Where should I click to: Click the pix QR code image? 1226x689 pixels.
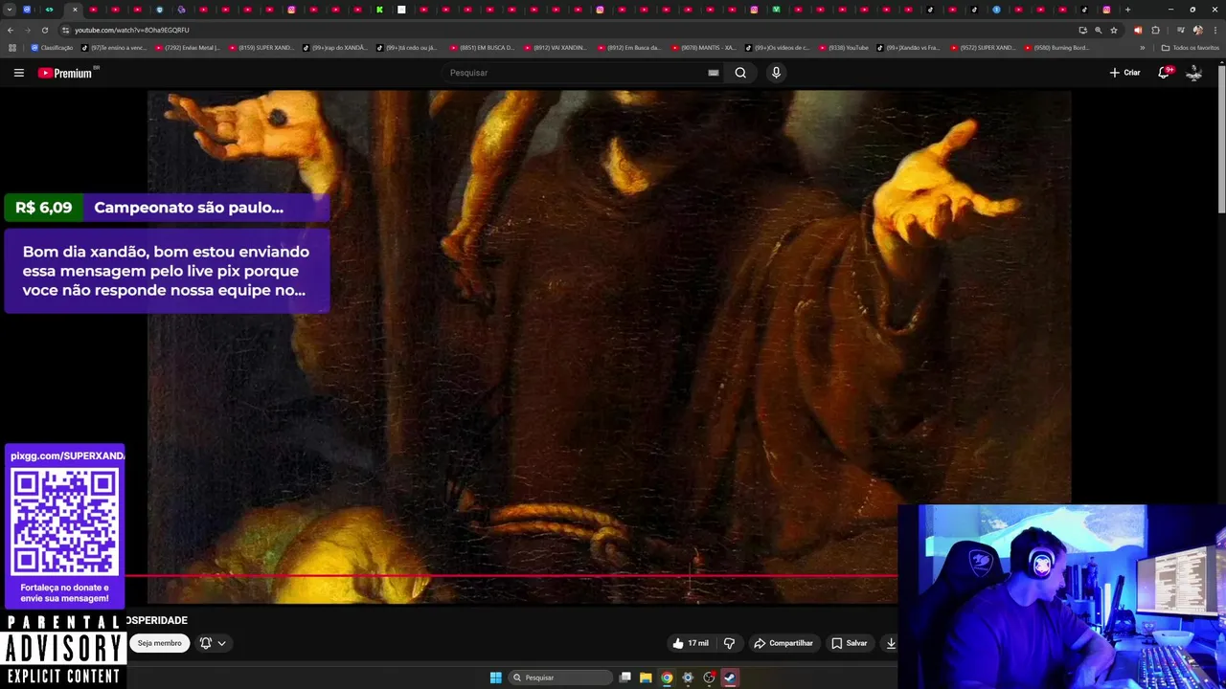pyautogui.click(x=64, y=522)
